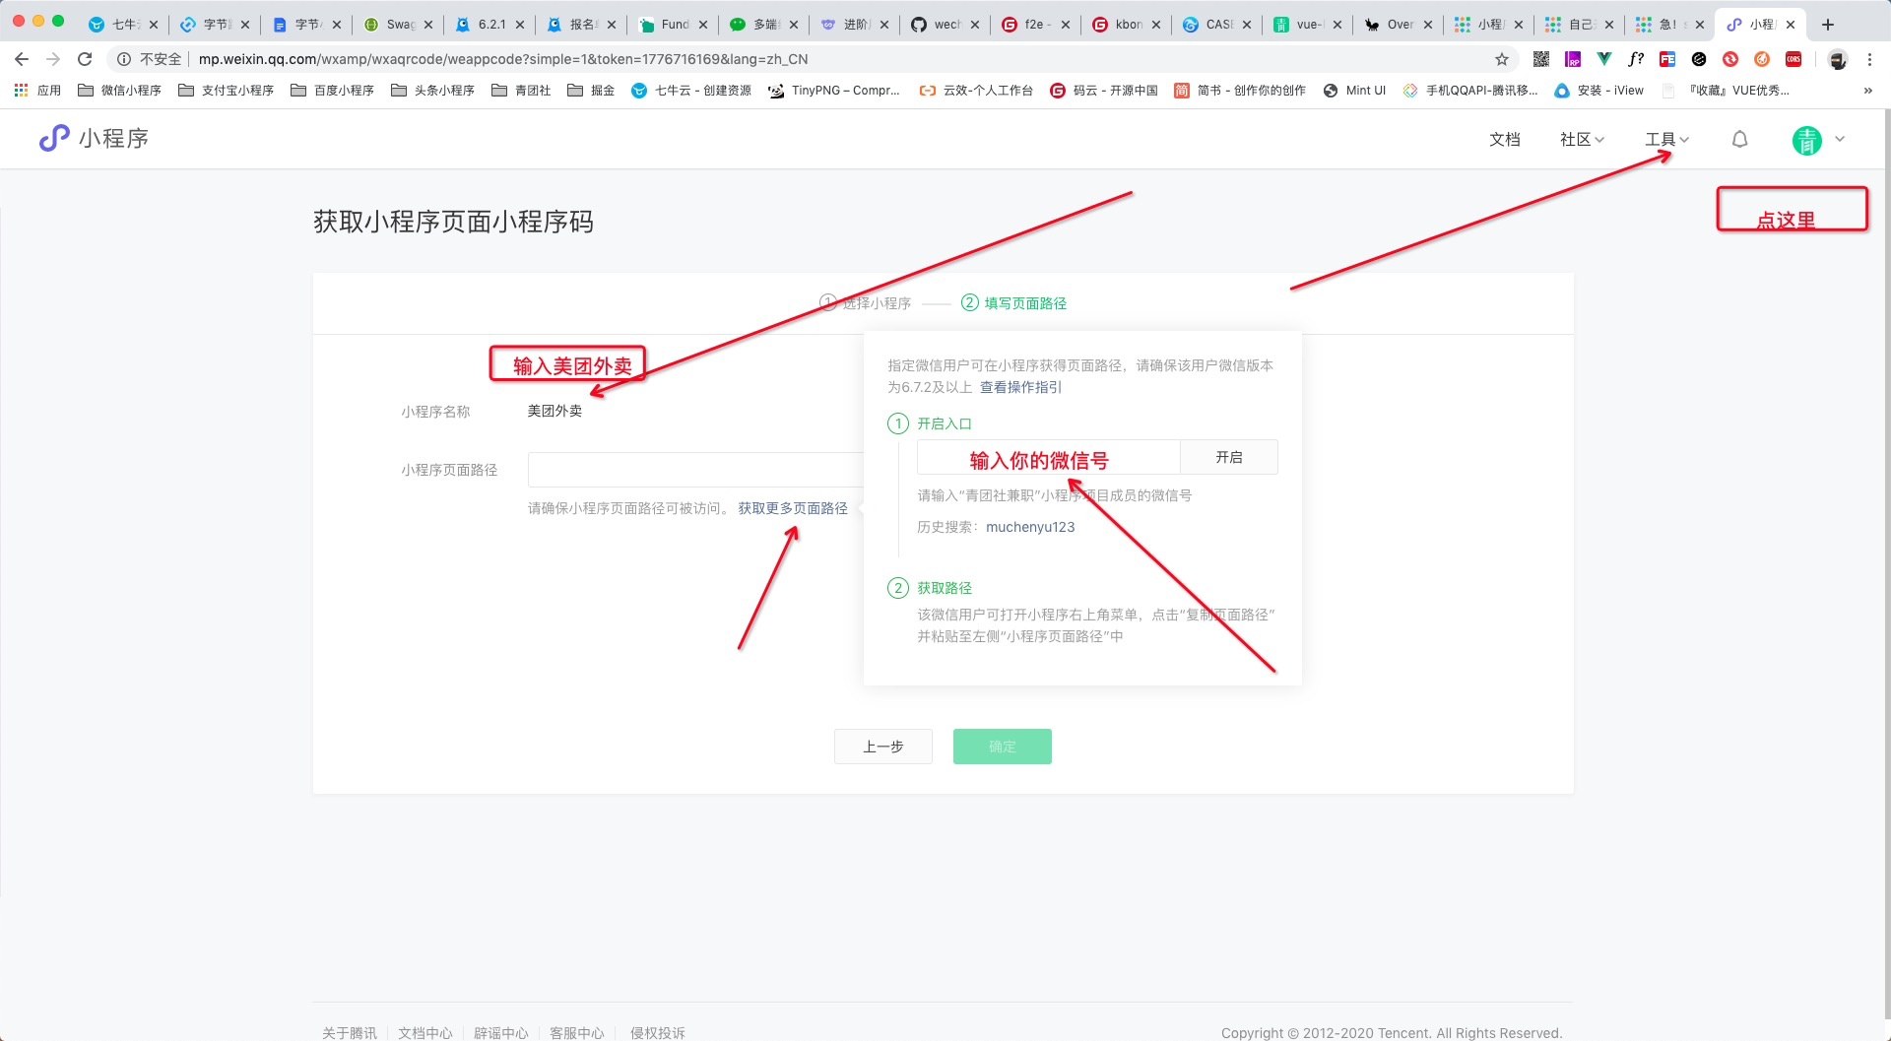Show hidden bookmarks with the » chevron

tap(1868, 91)
